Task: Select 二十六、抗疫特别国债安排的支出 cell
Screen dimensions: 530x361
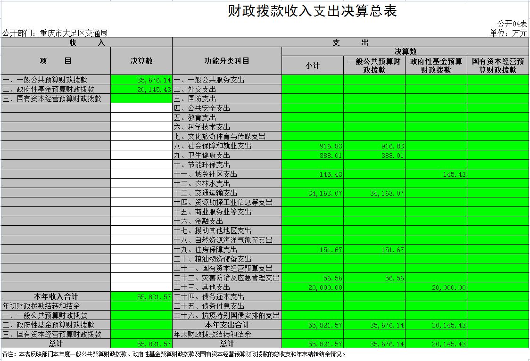Action: tap(227, 316)
